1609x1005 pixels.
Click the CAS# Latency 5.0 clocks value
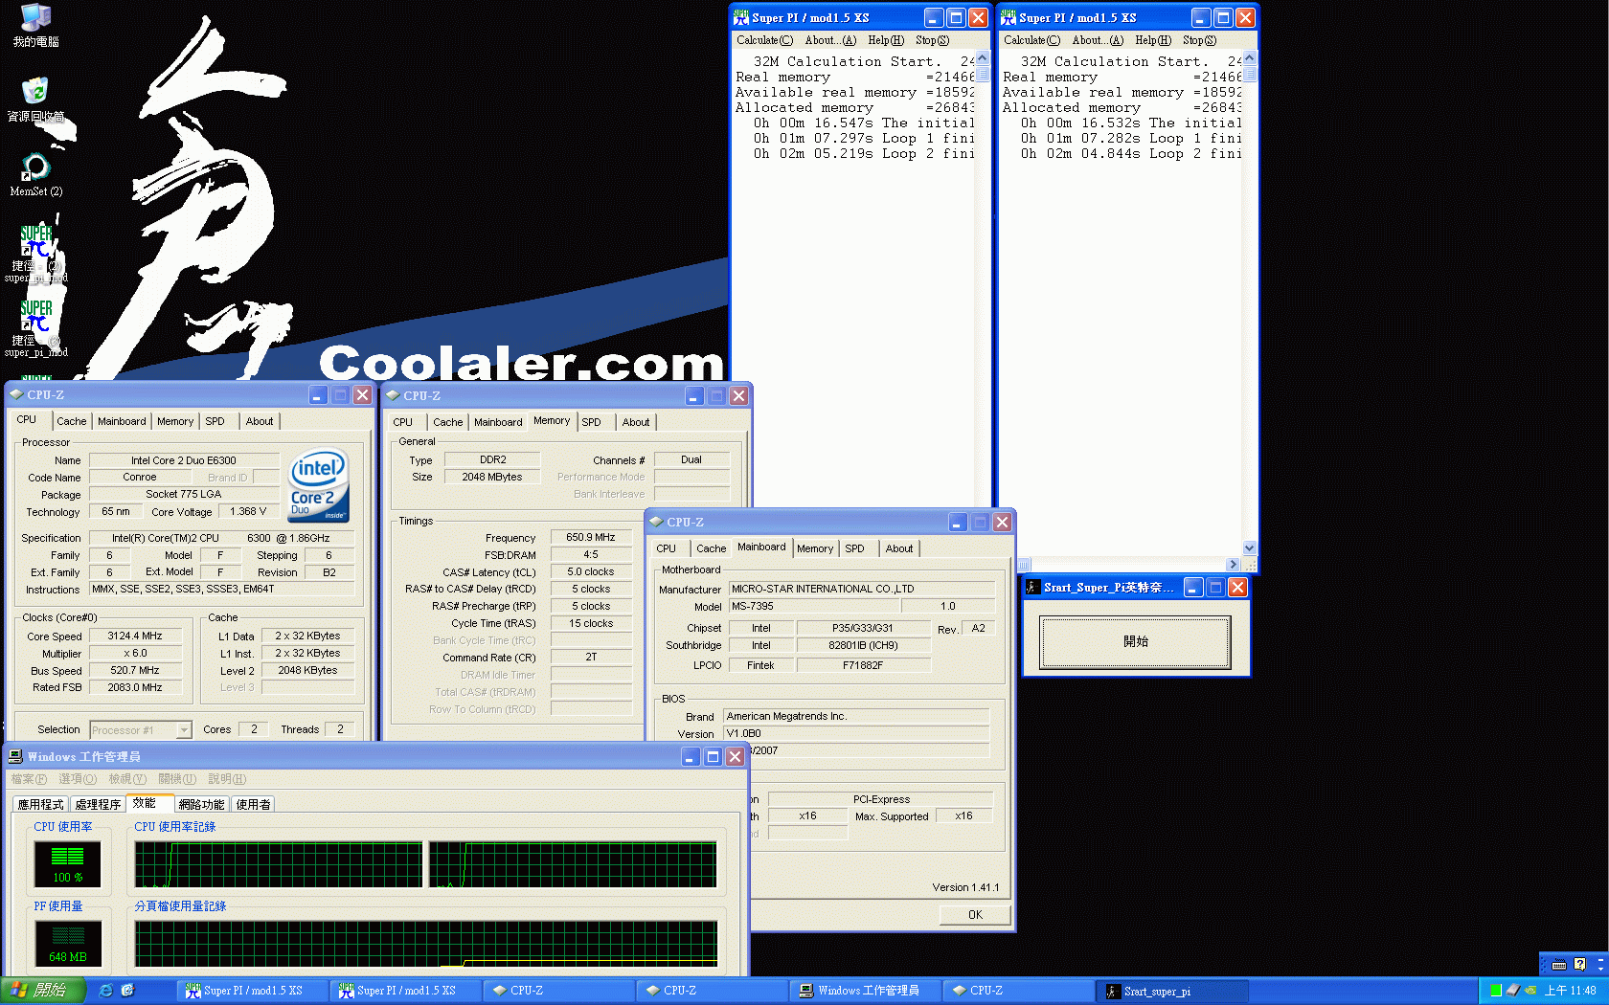click(590, 572)
